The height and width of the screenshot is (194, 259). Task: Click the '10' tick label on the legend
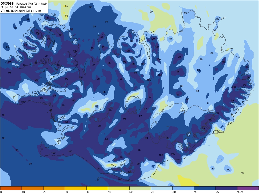(x=23, y=192)
